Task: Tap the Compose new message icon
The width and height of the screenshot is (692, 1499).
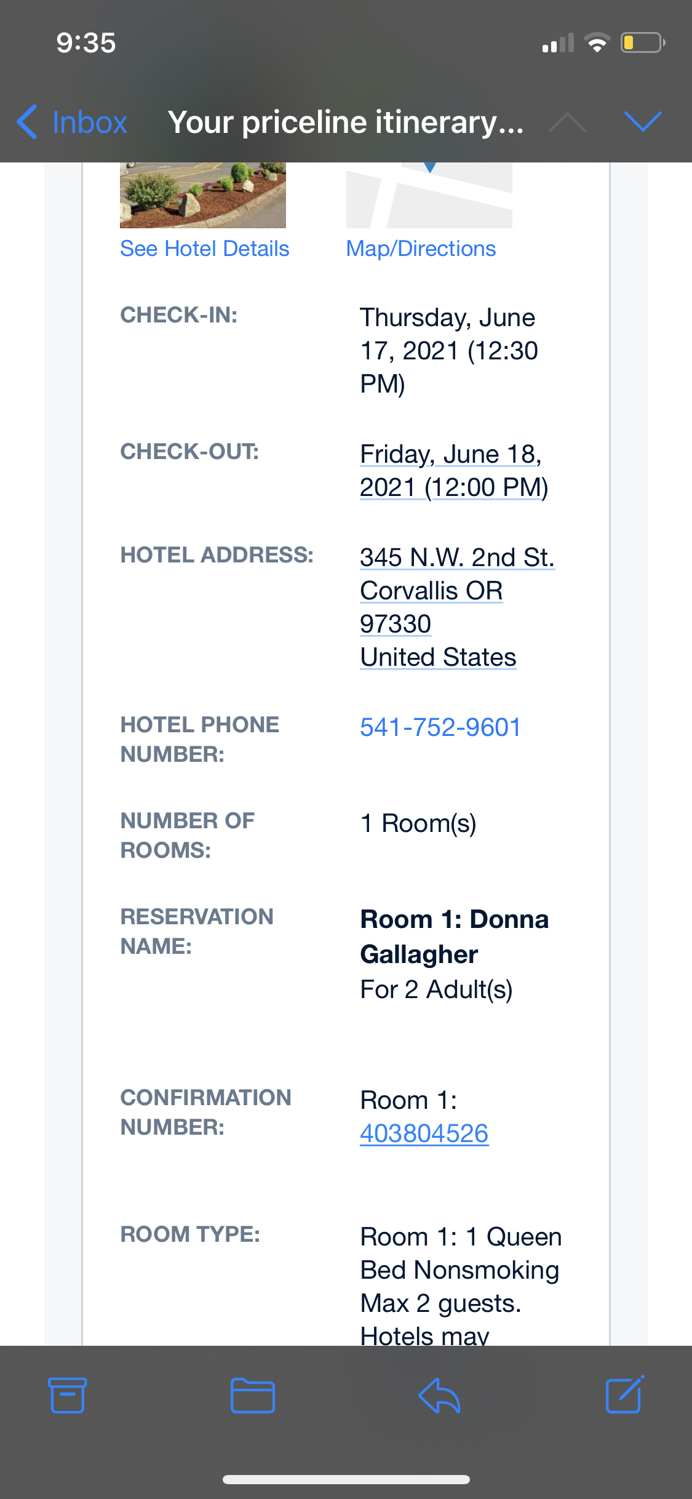Action: point(625,1394)
